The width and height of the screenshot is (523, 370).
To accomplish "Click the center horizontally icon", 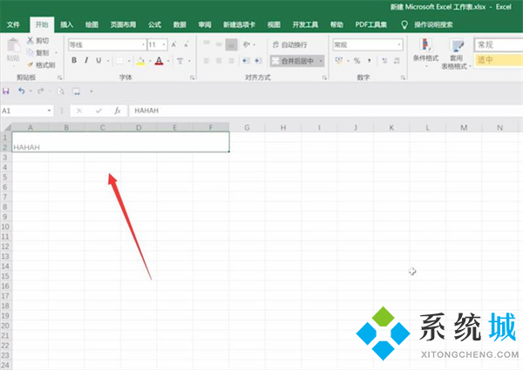I will pos(219,61).
